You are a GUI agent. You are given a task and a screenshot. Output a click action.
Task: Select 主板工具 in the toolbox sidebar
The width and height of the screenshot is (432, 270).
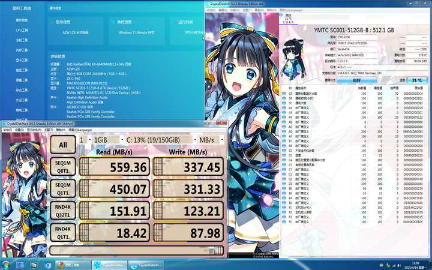[22, 40]
